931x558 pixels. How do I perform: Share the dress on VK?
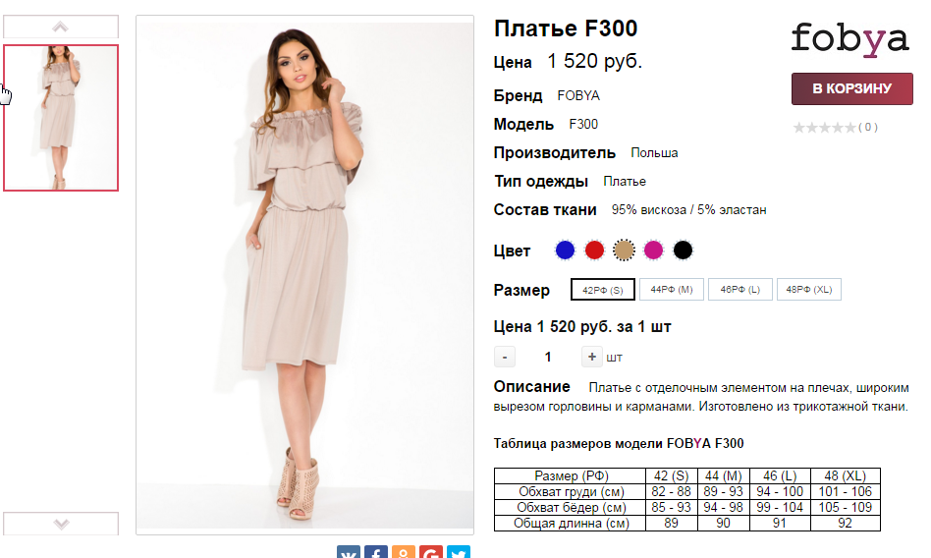(x=349, y=552)
